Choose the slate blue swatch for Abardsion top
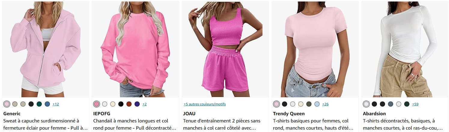Image resolution: width=449 pixels, height=132 pixels. click(x=390, y=104)
